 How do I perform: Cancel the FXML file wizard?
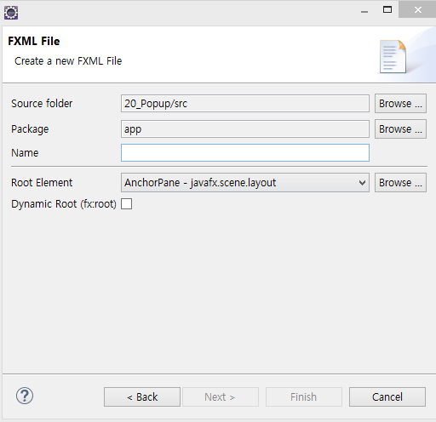click(x=387, y=397)
